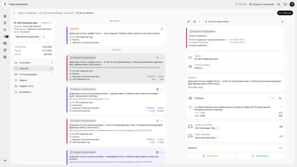Click + Оплата получателю button
The image size is (297, 167).
click(x=217, y=21)
